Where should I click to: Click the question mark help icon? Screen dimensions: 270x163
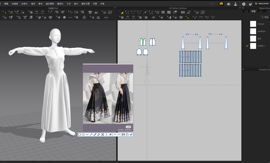pos(244,4)
